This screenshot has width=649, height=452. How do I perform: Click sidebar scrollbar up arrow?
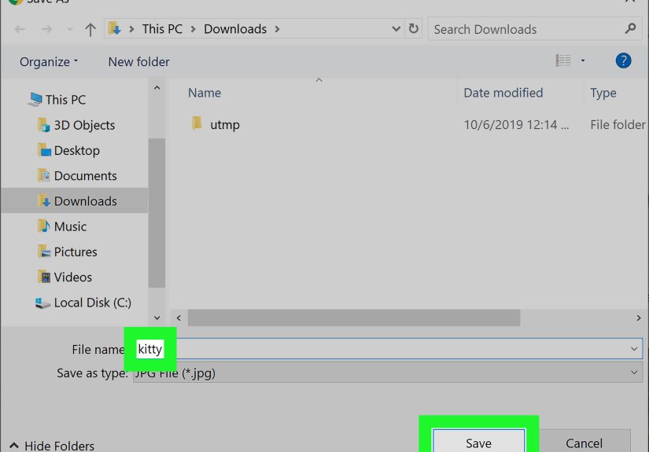pos(157,88)
